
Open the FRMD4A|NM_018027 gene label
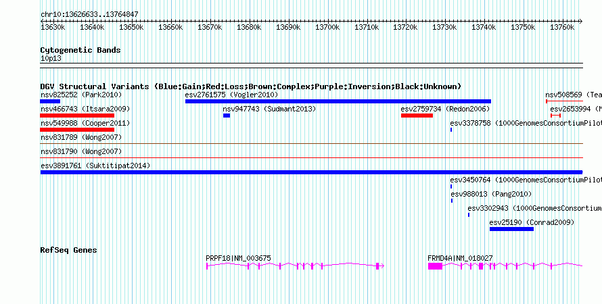pyautogui.click(x=460, y=258)
